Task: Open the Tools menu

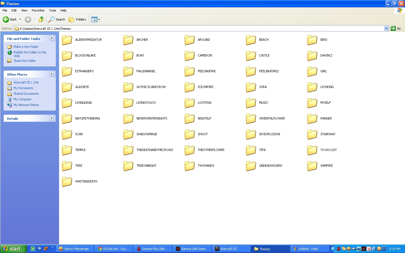Action: point(53,10)
